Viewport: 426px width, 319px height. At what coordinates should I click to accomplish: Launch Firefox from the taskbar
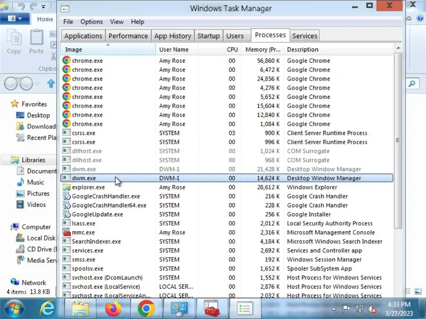coord(113,309)
